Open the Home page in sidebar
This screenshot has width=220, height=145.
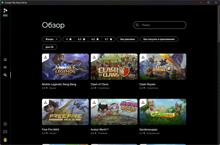click(x=5, y=59)
